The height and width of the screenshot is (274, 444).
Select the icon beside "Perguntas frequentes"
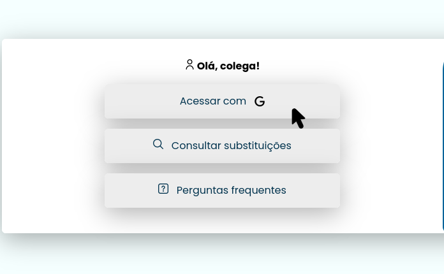163,189
